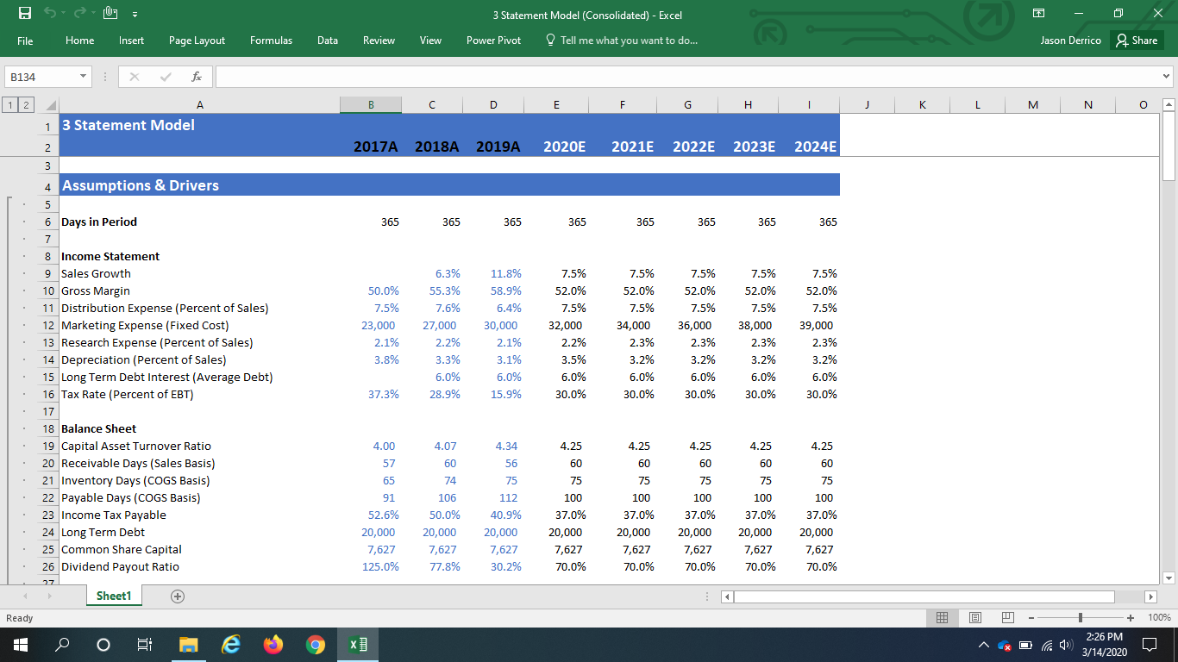Switch to the Page Layout tab
Image resolution: width=1178 pixels, height=662 pixels.
[197, 41]
